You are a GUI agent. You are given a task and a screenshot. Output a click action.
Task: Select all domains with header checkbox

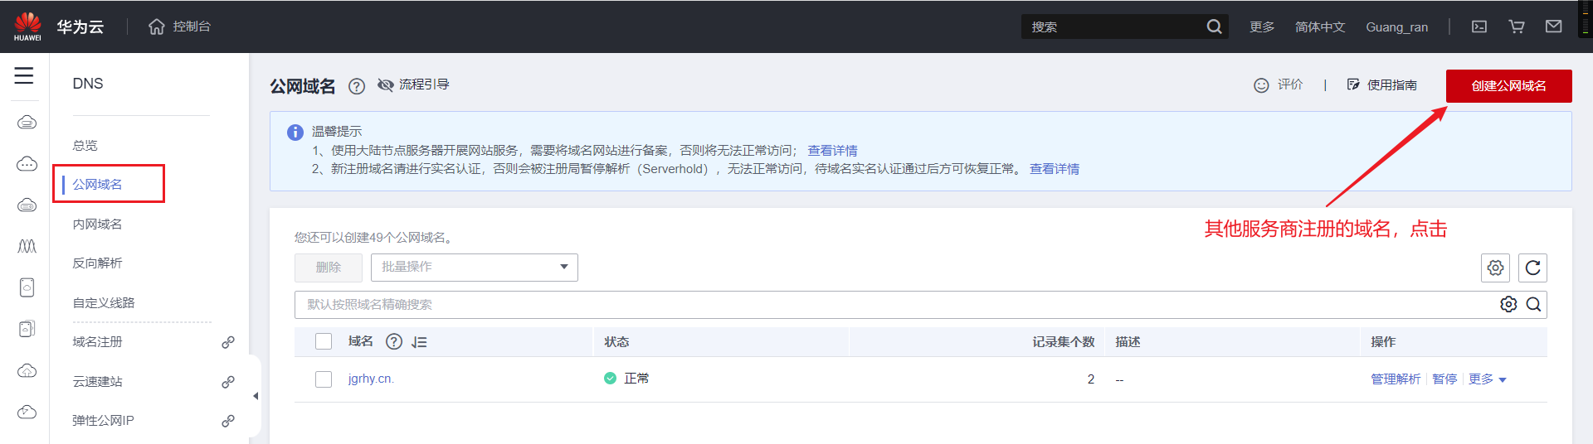coord(324,341)
